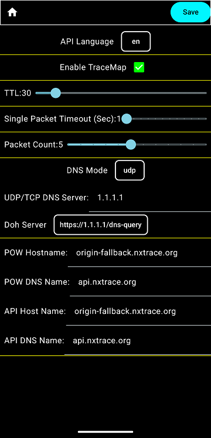Edit the API Host Name field
The width and height of the screenshot is (211, 438).
pyautogui.click(x=138, y=312)
